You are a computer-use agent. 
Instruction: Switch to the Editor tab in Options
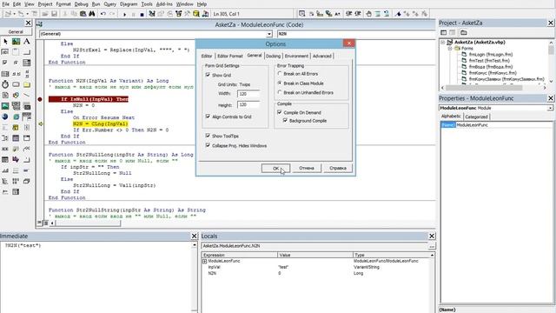207,56
